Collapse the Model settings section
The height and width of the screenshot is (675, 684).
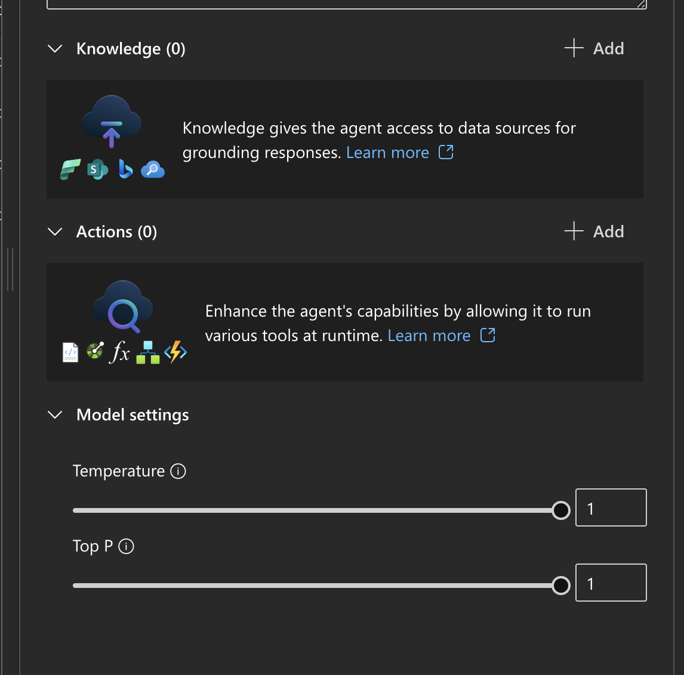pyautogui.click(x=55, y=415)
